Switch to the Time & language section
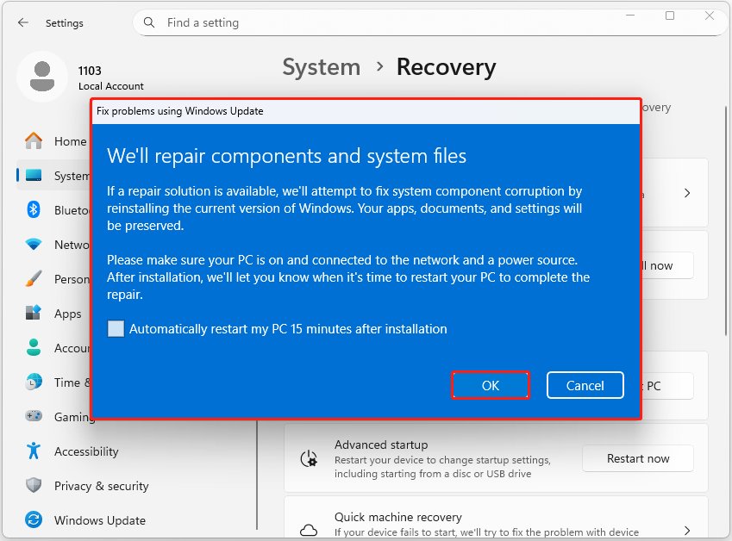The image size is (732, 541). tap(33, 382)
